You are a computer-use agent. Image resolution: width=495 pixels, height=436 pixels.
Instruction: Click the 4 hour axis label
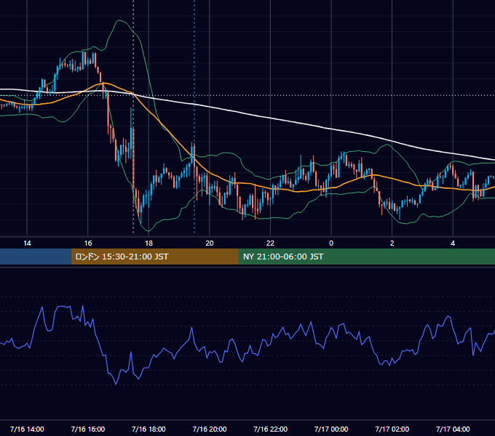(453, 243)
